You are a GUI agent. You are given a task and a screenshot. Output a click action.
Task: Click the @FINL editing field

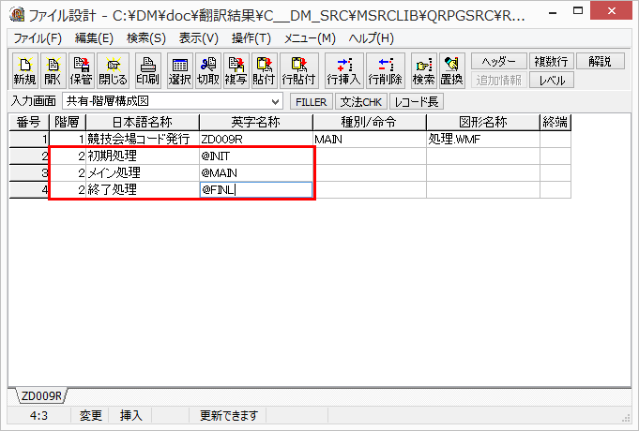256,189
